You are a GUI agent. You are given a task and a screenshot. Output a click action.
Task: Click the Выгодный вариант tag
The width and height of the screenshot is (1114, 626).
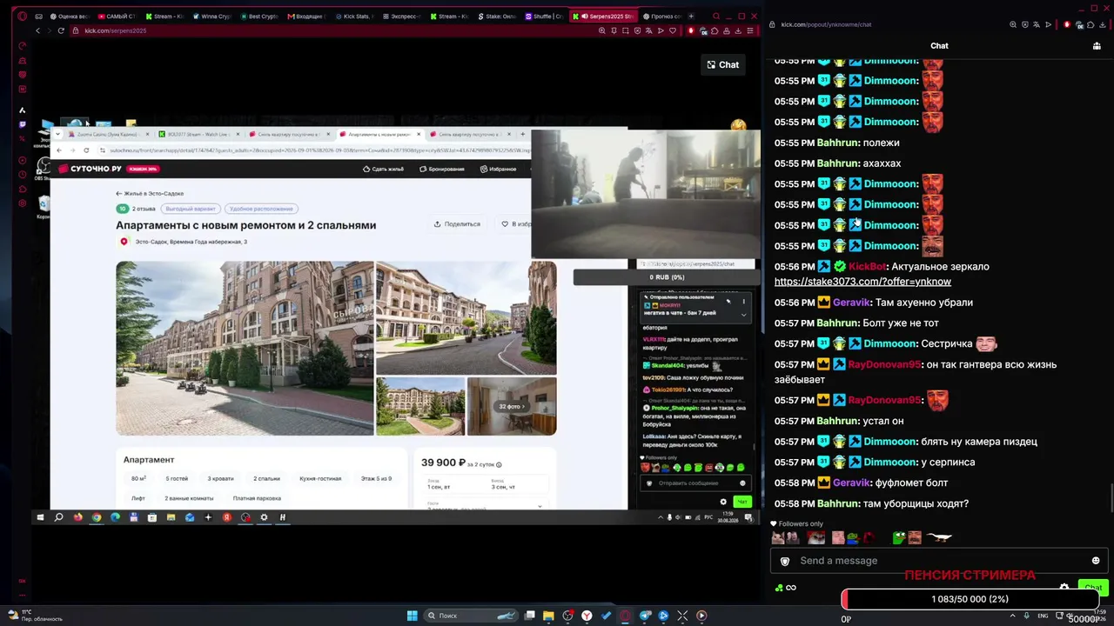(x=191, y=209)
